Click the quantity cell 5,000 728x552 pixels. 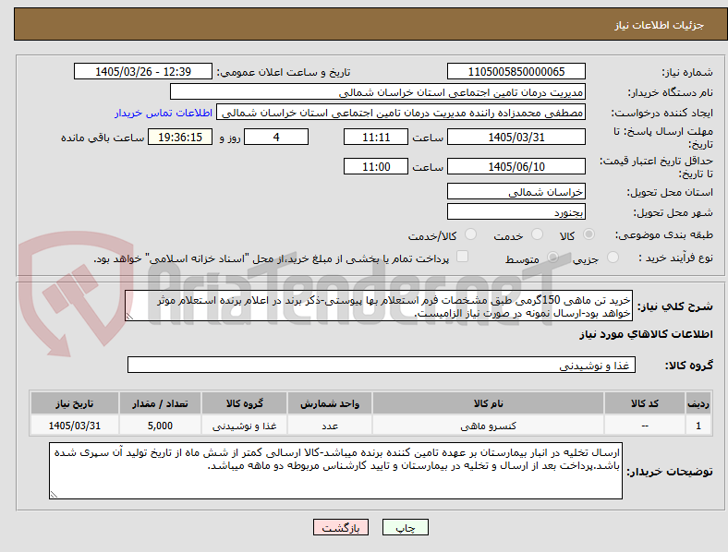(x=160, y=426)
